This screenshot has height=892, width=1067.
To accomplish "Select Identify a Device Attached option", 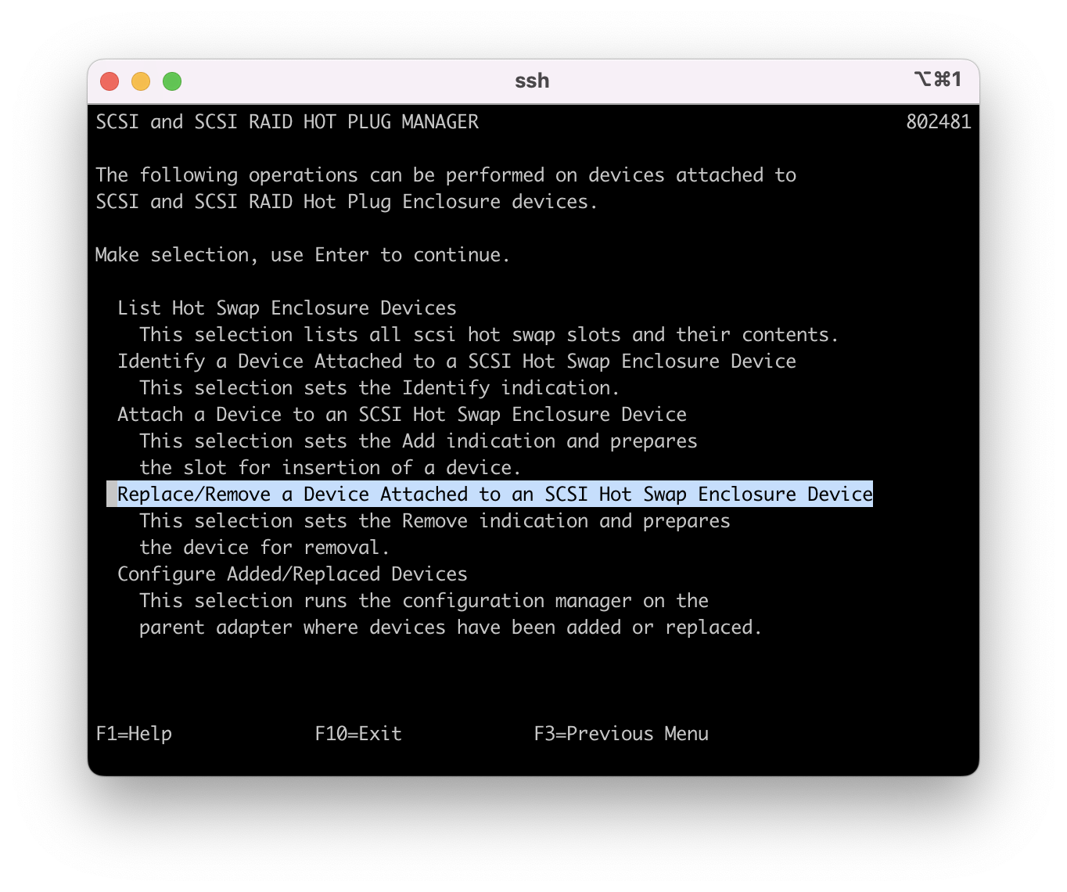I will [x=457, y=361].
